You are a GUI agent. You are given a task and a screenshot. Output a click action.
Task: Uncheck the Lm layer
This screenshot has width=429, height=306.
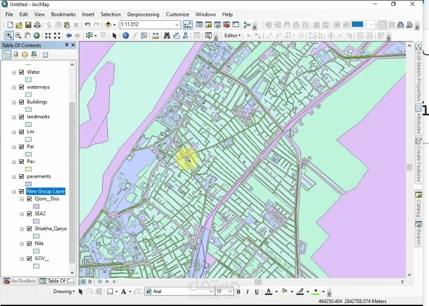pos(22,132)
